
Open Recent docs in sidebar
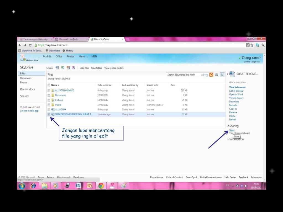(27, 89)
